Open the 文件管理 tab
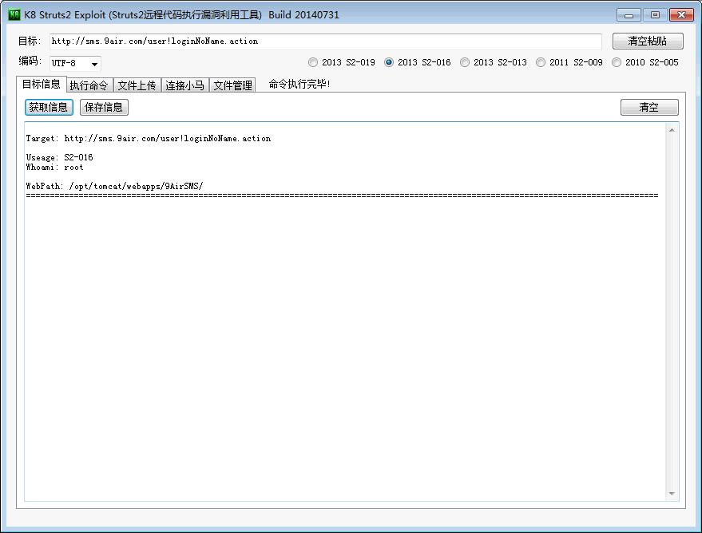Viewport: 702px width, 533px height. click(233, 85)
